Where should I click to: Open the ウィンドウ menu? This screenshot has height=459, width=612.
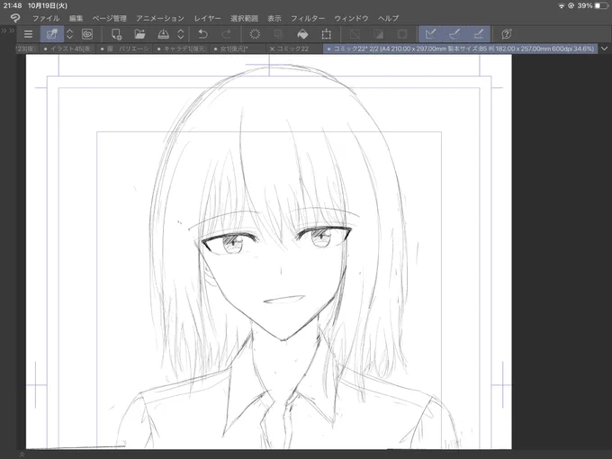pyautogui.click(x=351, y=18)
